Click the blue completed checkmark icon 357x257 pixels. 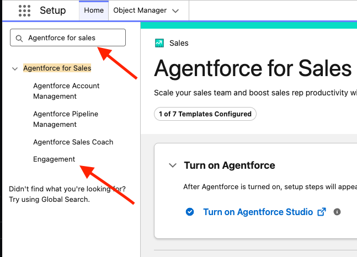coord(190,212)
